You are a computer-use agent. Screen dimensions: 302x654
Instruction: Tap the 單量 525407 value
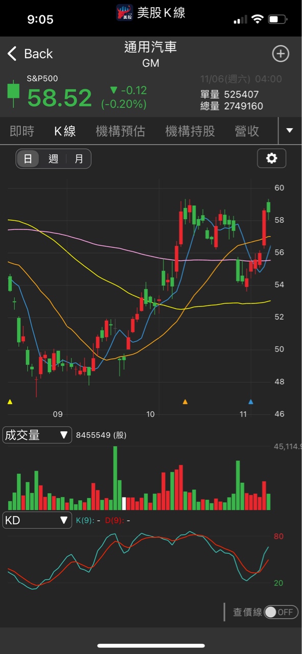[230, 95]
